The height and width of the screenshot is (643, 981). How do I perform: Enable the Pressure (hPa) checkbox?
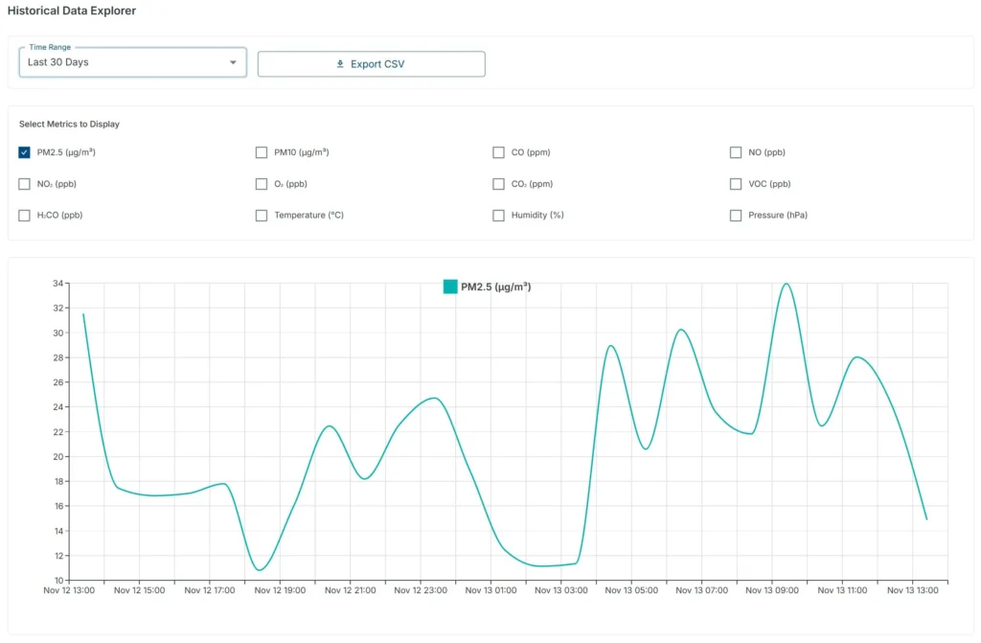tap(736, 216)
